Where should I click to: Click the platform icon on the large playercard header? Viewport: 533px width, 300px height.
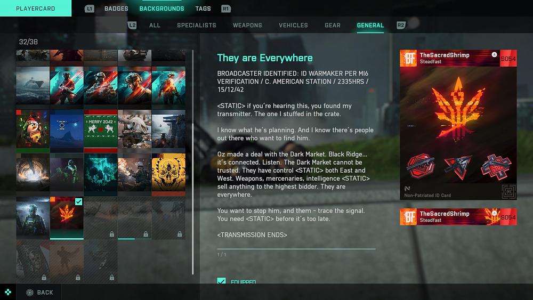pyautogui.click(x=494, y=54)
